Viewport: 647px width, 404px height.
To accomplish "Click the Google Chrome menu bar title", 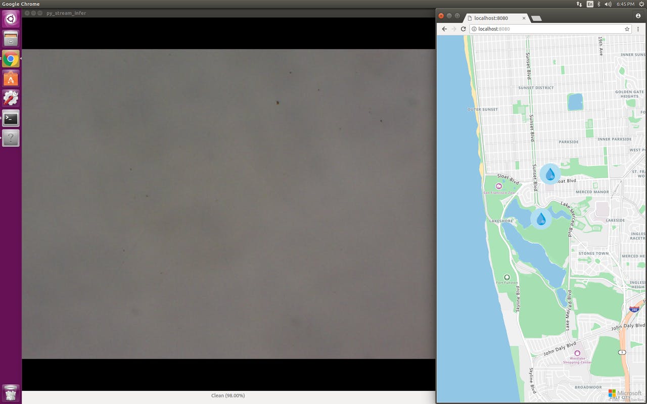I will 21,4.
